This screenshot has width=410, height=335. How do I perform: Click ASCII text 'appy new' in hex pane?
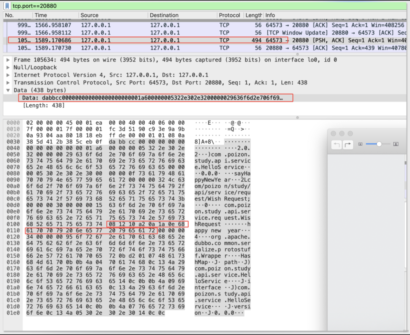(208, 230)
